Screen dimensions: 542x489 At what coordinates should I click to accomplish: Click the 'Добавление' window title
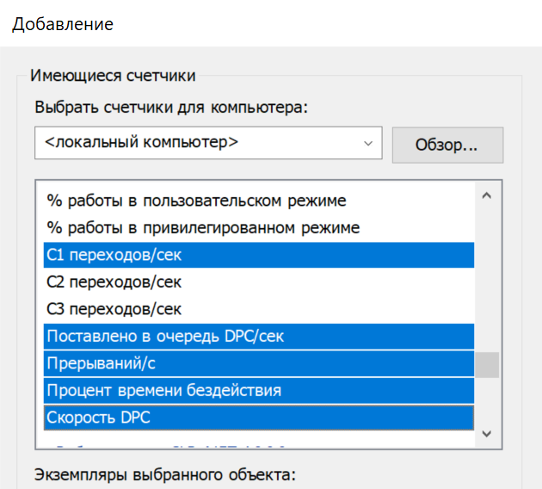tap(63, 23)
